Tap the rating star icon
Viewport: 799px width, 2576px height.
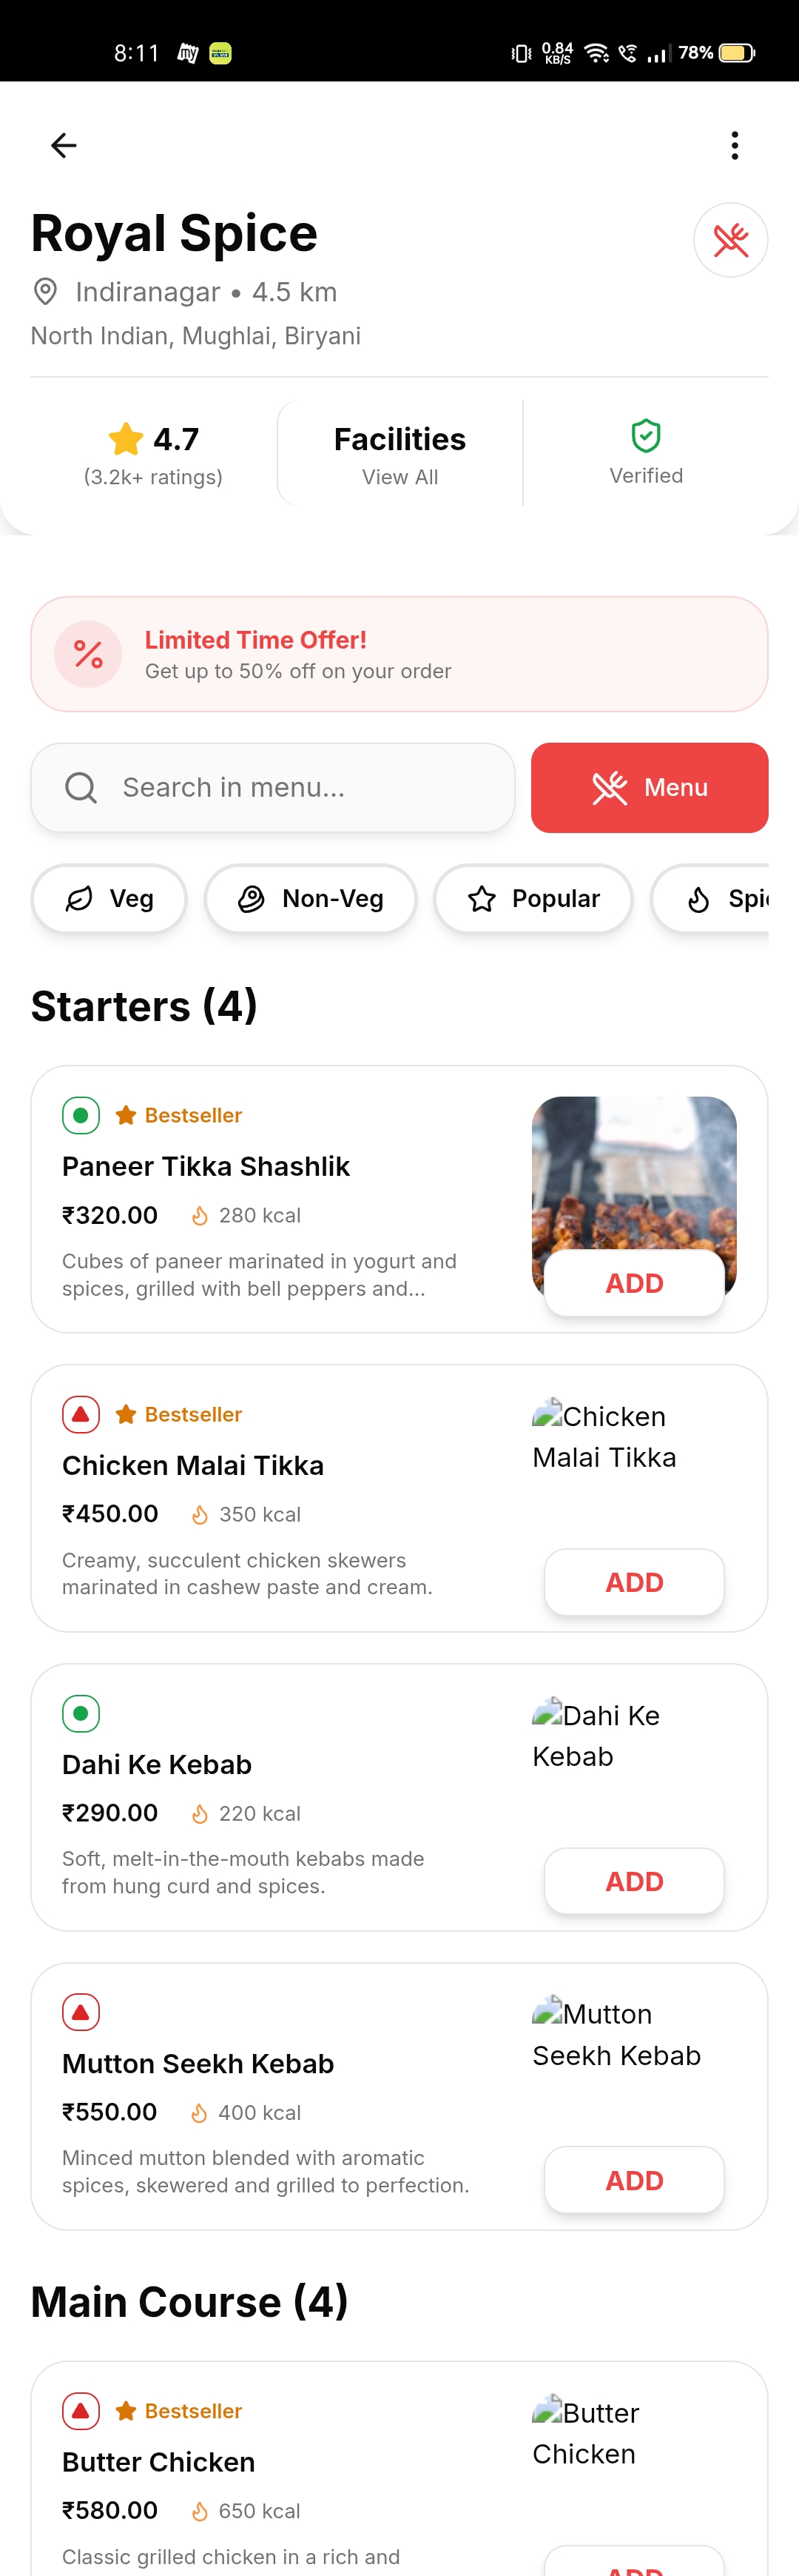[126, 439]
